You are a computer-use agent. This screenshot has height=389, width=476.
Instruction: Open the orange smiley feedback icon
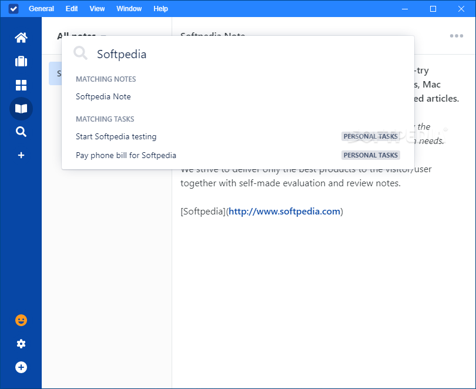coord(21,320)
